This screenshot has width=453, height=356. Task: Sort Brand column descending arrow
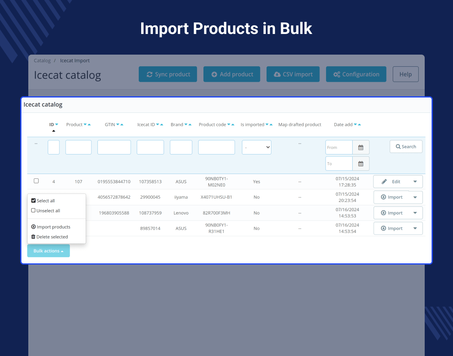click(186, 125)
